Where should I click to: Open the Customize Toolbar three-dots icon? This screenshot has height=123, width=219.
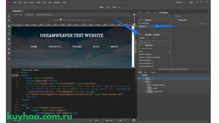[x=9, y=59]
